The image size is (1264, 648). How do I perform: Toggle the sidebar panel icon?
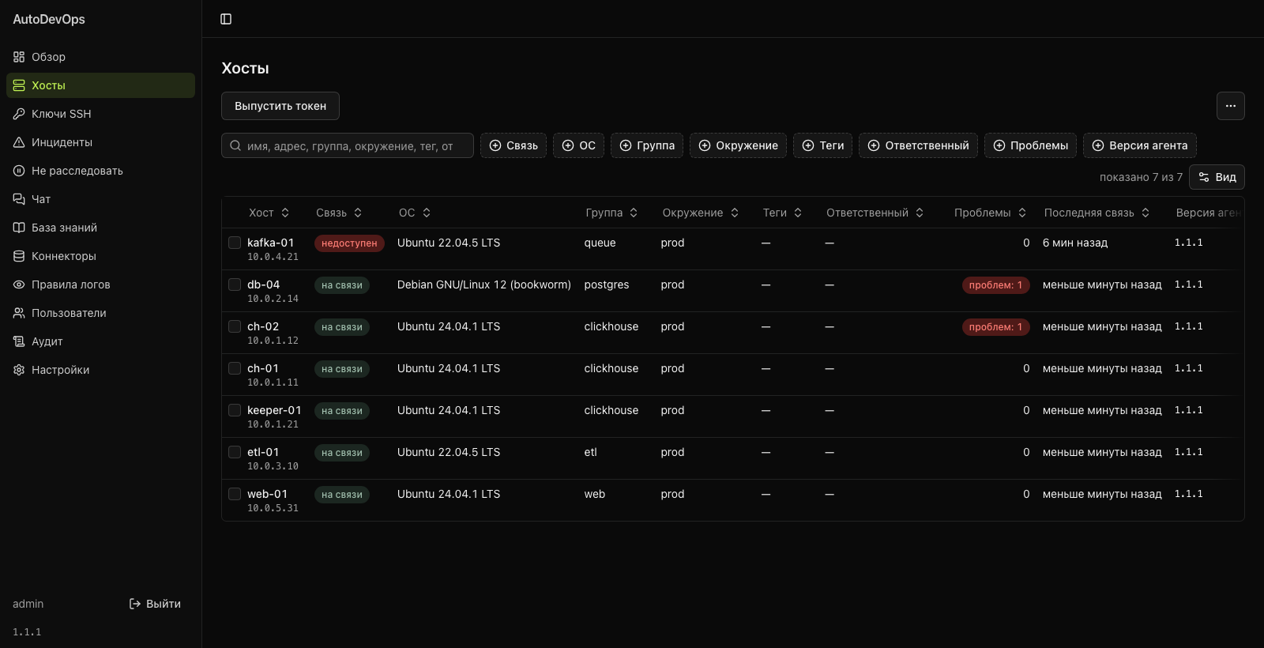tap(226, 19)
